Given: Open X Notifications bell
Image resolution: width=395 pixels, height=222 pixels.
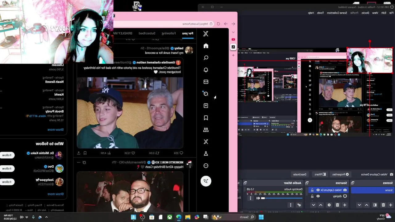Looking at the screenshot, I should [x=206, y=70].
